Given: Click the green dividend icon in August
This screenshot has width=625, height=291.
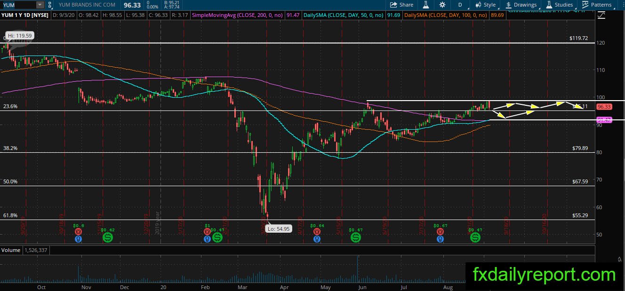Looking at the screenshot, I should tap(475, 237).
